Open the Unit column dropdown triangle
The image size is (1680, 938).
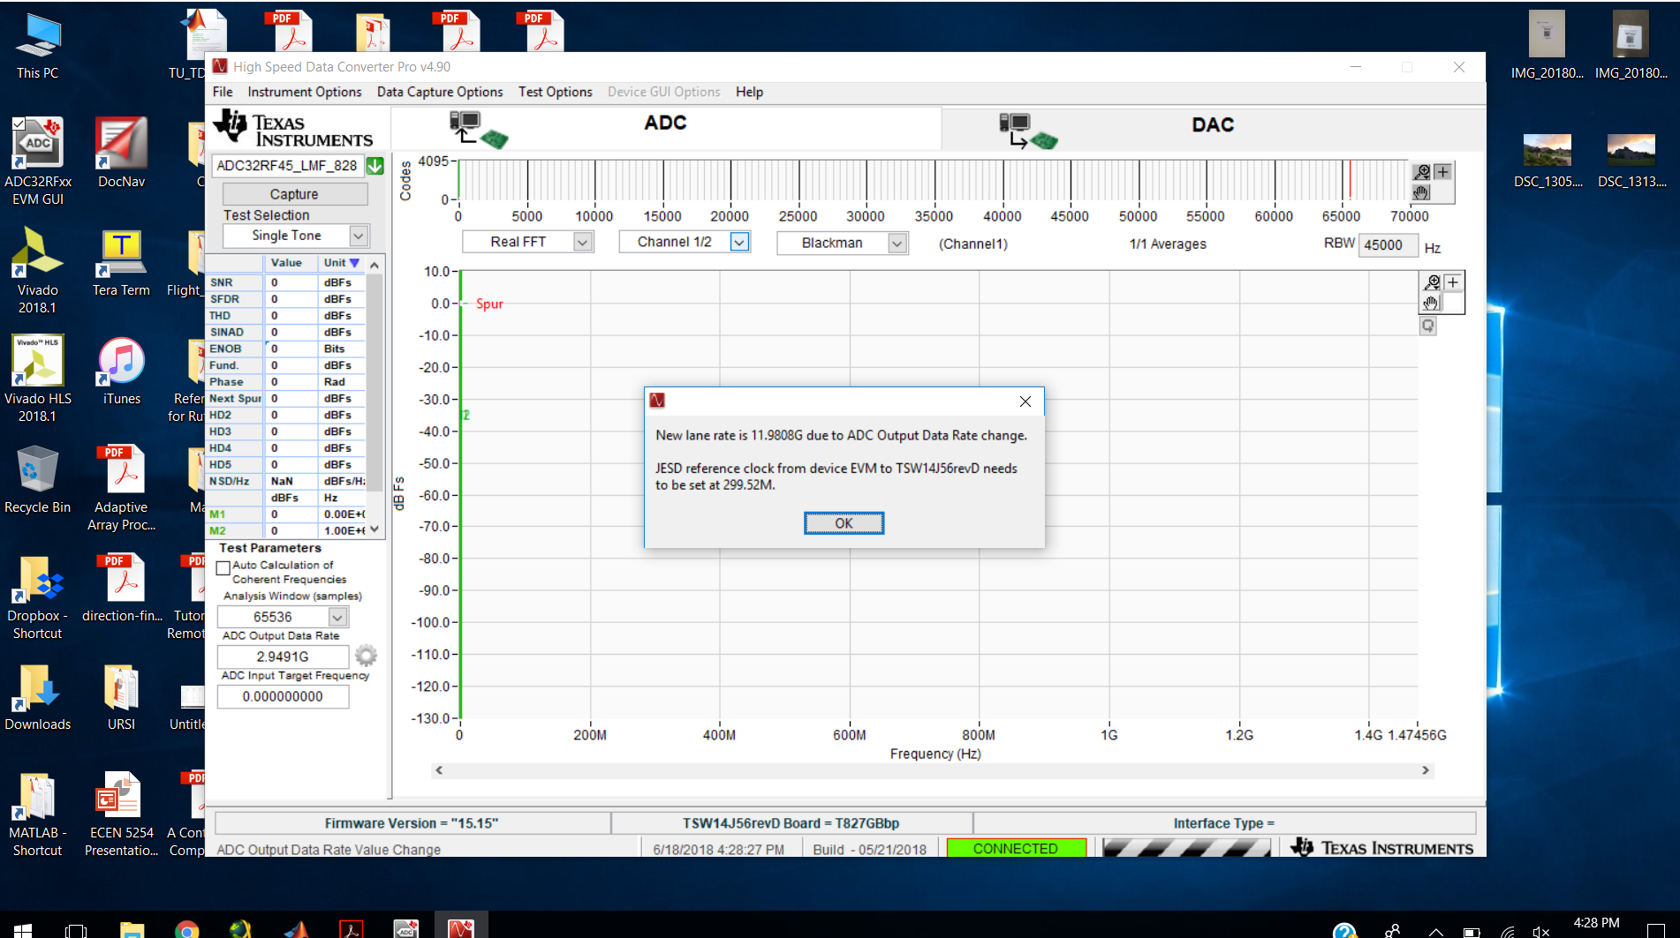click(x=354, y=263)
